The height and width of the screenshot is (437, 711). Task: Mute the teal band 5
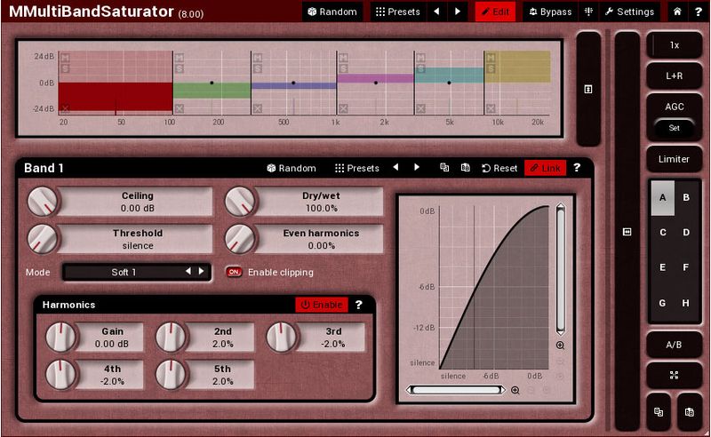420,58
